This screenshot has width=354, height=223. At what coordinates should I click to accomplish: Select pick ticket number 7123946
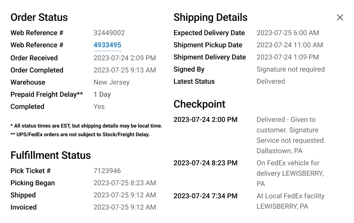point(107,171)
